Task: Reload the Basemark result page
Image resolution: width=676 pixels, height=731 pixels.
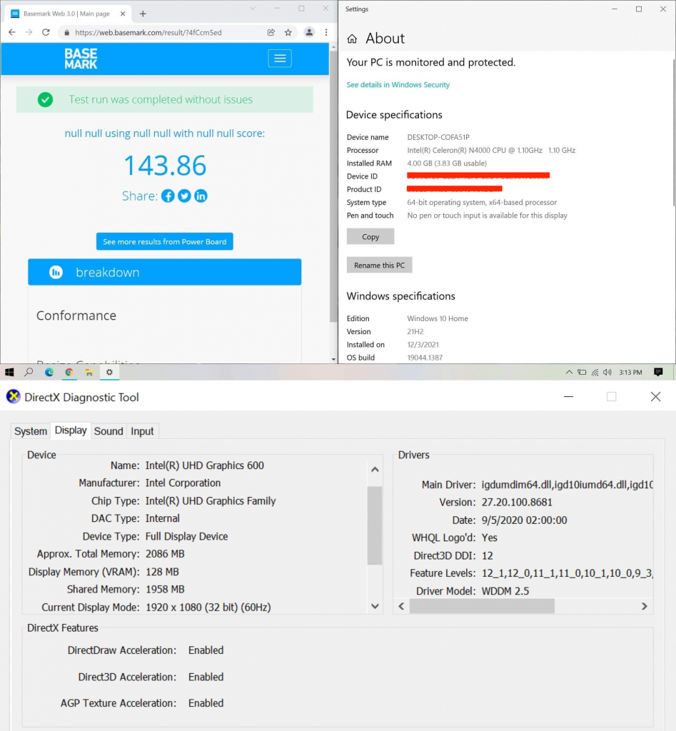Action: tap(46, 32)
